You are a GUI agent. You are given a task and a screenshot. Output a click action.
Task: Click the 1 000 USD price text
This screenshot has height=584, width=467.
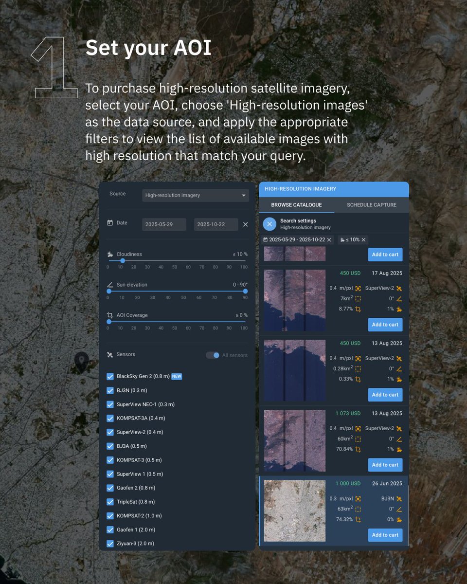point(348,483)
